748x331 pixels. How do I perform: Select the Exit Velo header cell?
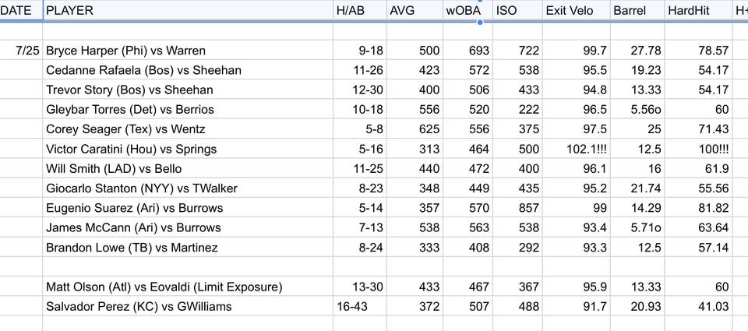(x=577, y=10)
